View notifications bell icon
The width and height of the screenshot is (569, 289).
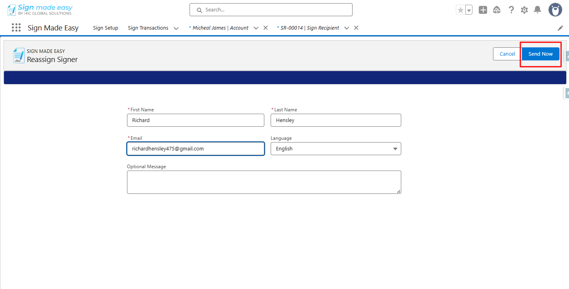(x=537, y=10)
